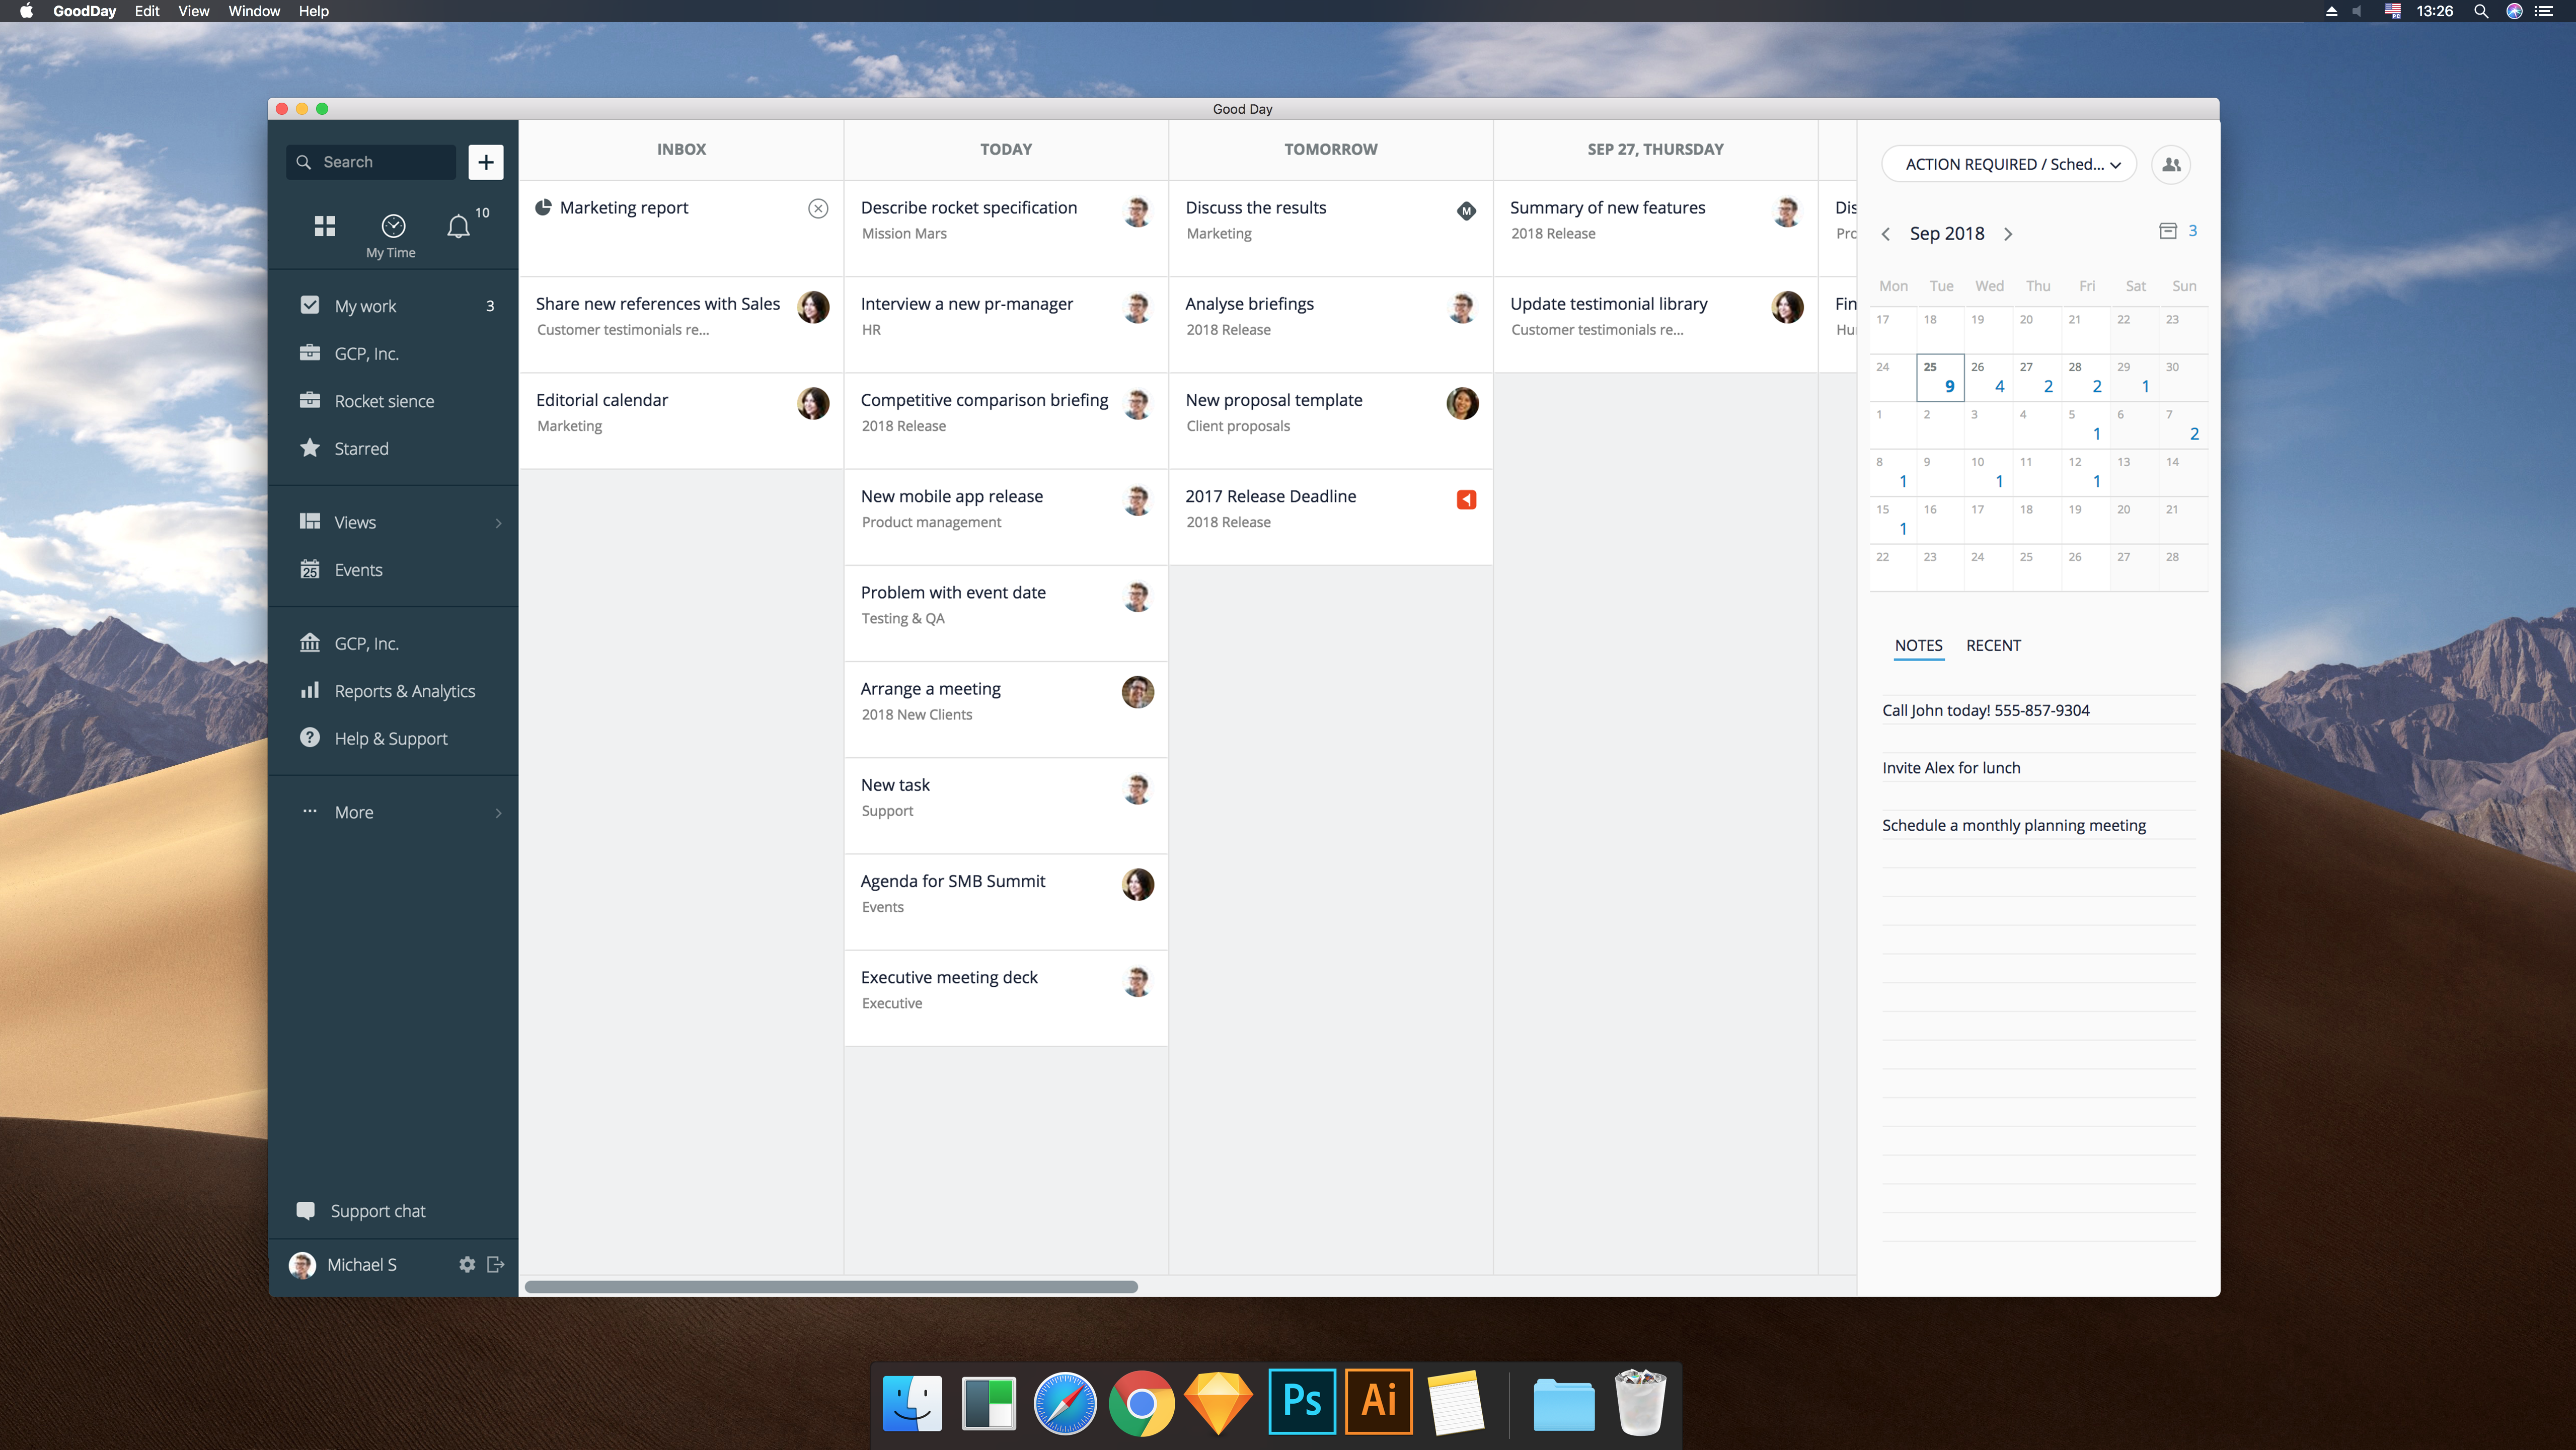Dismiss Marketing report with the circled x

[818, 208]
